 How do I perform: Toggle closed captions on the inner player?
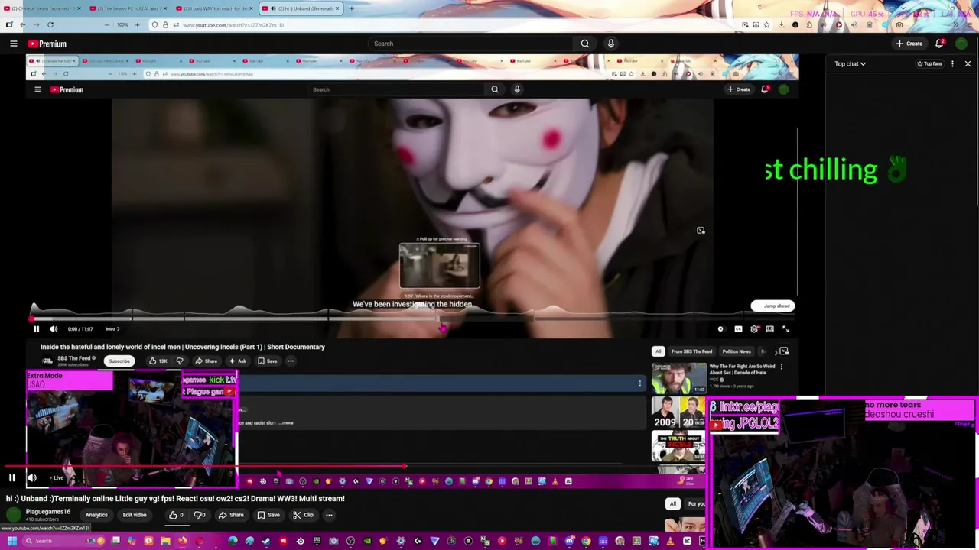[739, 328]
